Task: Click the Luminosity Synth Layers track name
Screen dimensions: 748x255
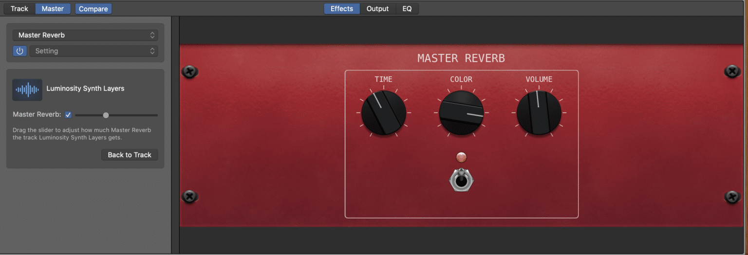Action: point(85,89)
